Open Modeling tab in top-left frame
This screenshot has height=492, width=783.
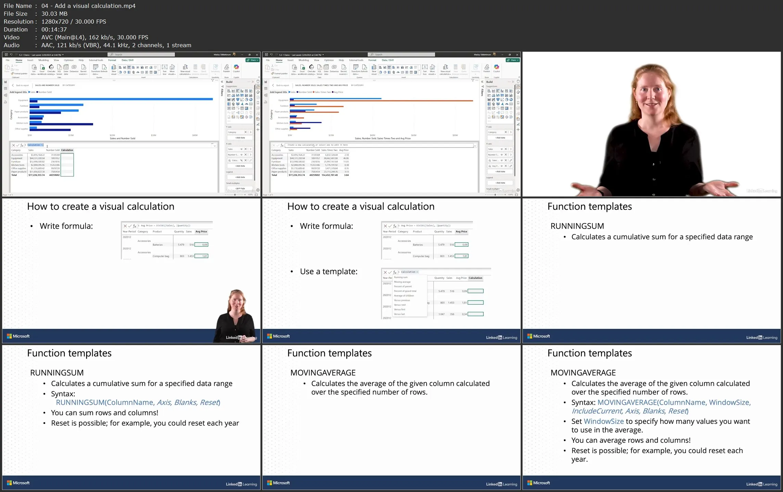tap(43, 60)
